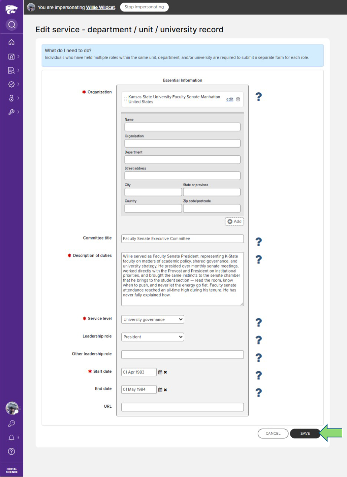This screenshot has width=347, height=477.
Task: Clear the Start date value
Action: tap(165, 372)
